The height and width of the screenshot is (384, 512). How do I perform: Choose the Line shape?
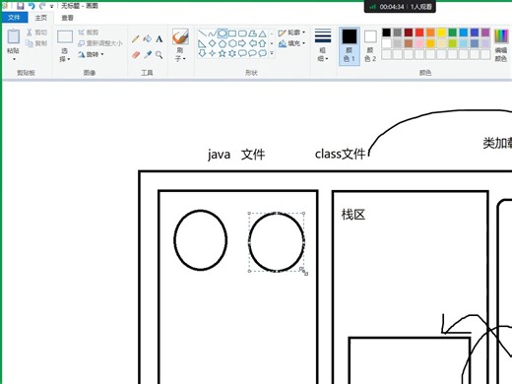click(x=203, y=33)
